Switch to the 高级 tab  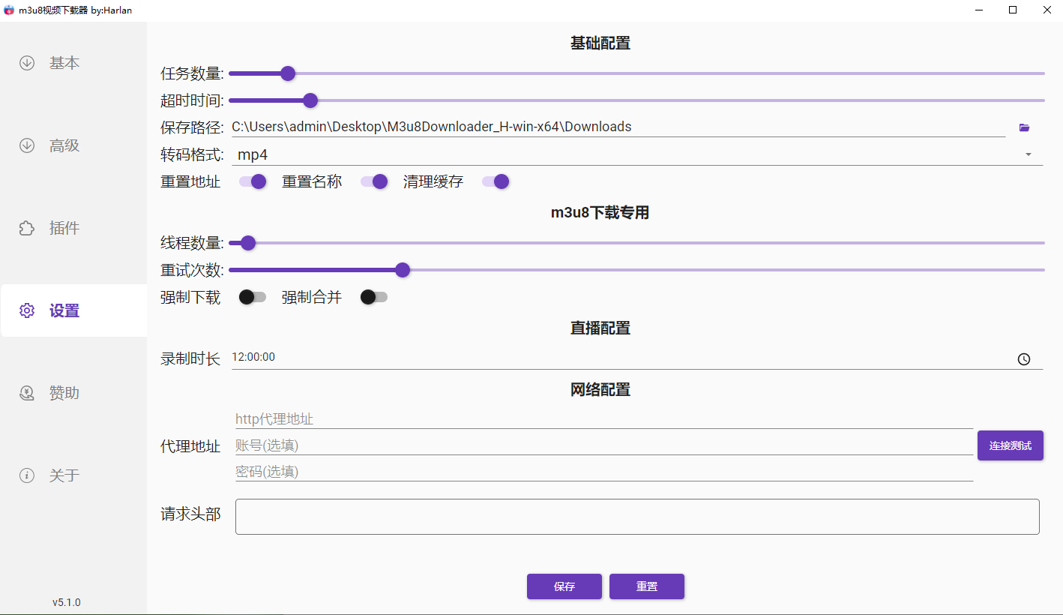tap(73, 145)
